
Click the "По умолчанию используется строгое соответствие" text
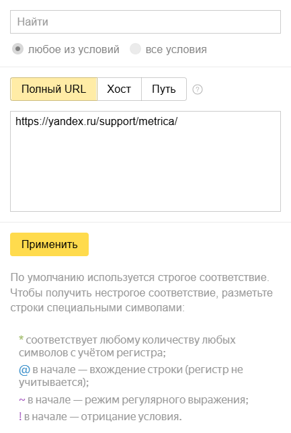(140, 277)
